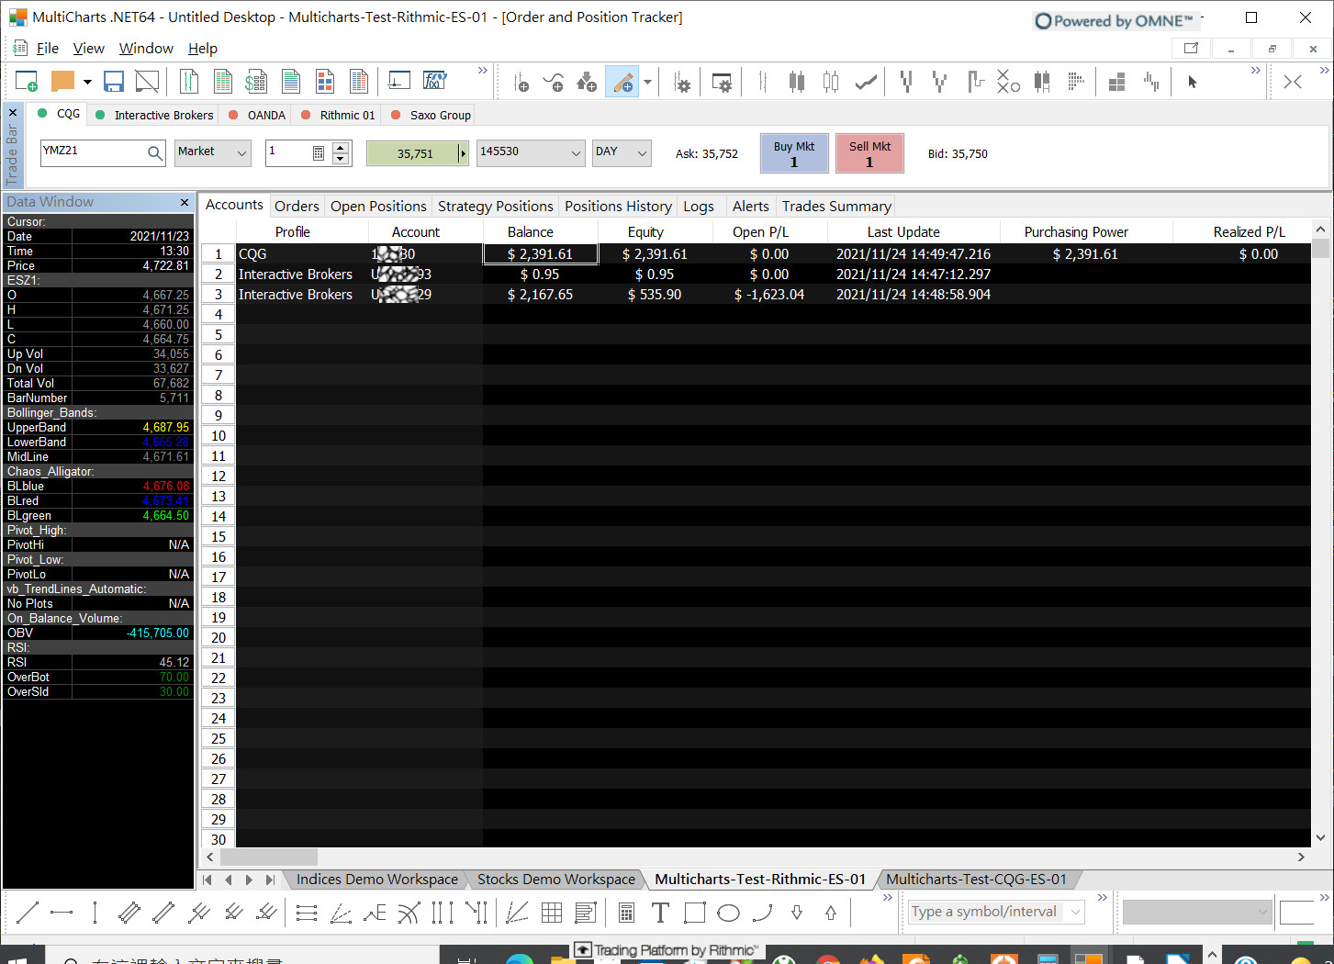Image resolution: width=1334 pixels, height=964 pixels.
Task: Select the line-on-close chart style icon
Action: [x=866, y=83]
